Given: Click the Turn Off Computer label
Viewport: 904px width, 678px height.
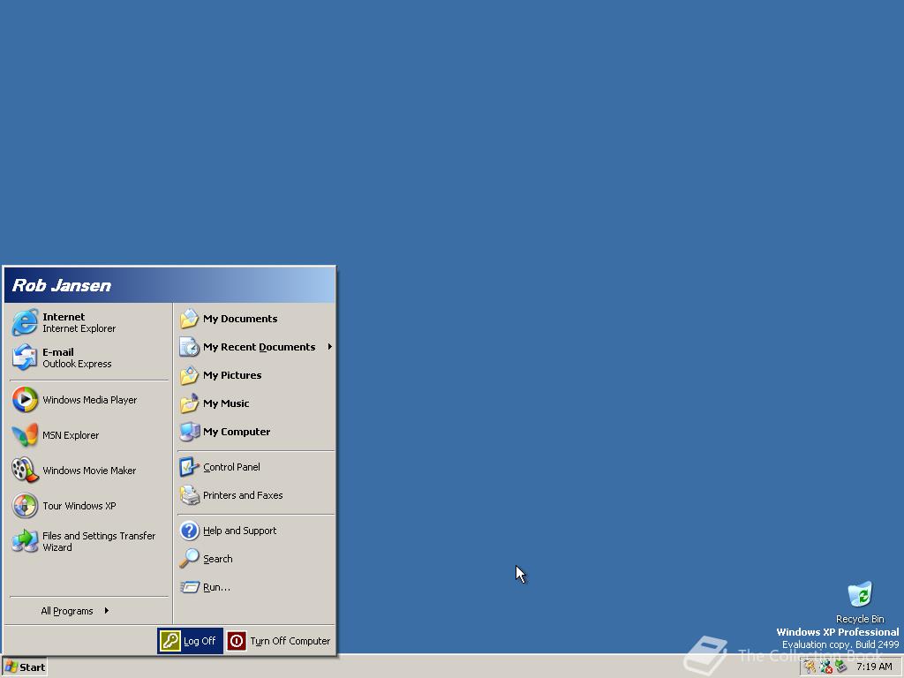Looking at the screenshot, I should 290,641.
